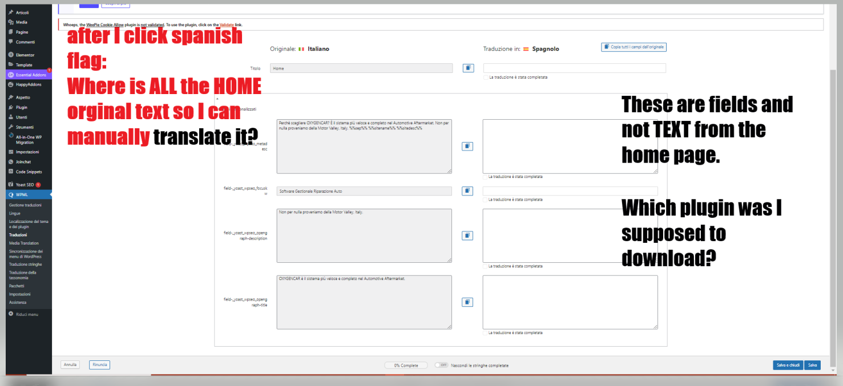Open Lingue in WPML submenu
Viewport: 843px width, 386px height.
point(15,213)
